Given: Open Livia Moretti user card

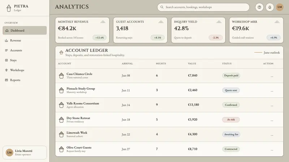Looking at the screenshot, I should [25, 152].
